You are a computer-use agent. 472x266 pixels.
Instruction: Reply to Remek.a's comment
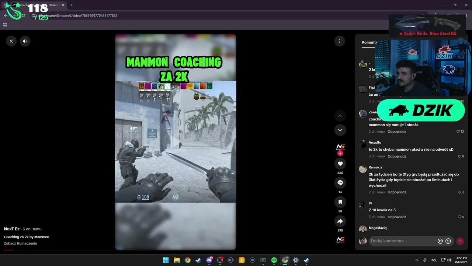(397, 192)
